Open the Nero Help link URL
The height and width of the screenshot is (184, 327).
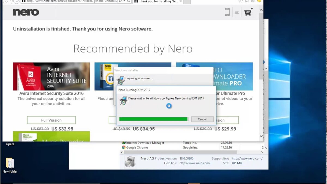coord(195,163)
